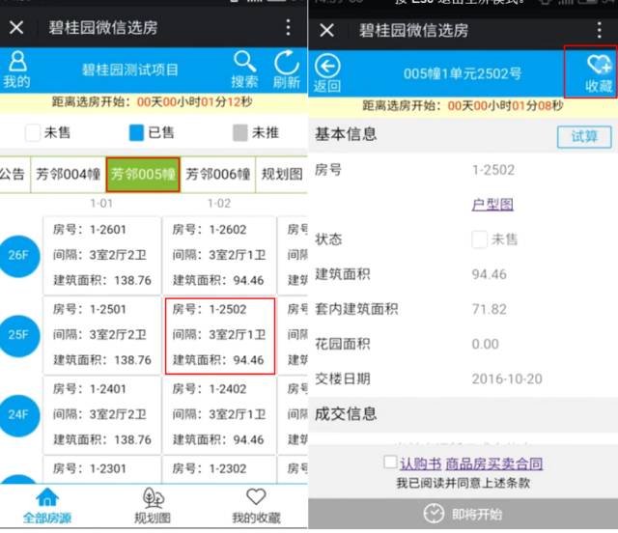Click the right countdown 距离选房开始 banner
Viewport: 618px width, 533px height.
point(463,105)
